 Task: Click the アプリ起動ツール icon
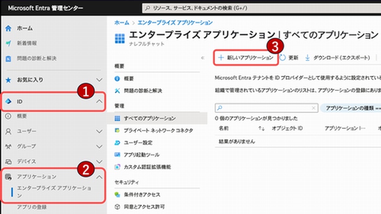pos(117,155)
